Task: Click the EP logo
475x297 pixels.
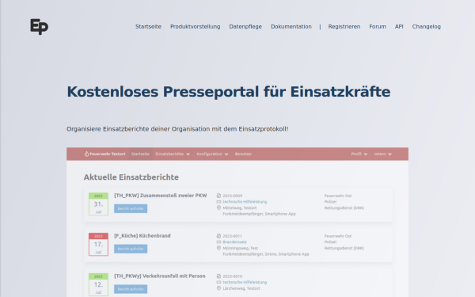Action: pos(40,27)
